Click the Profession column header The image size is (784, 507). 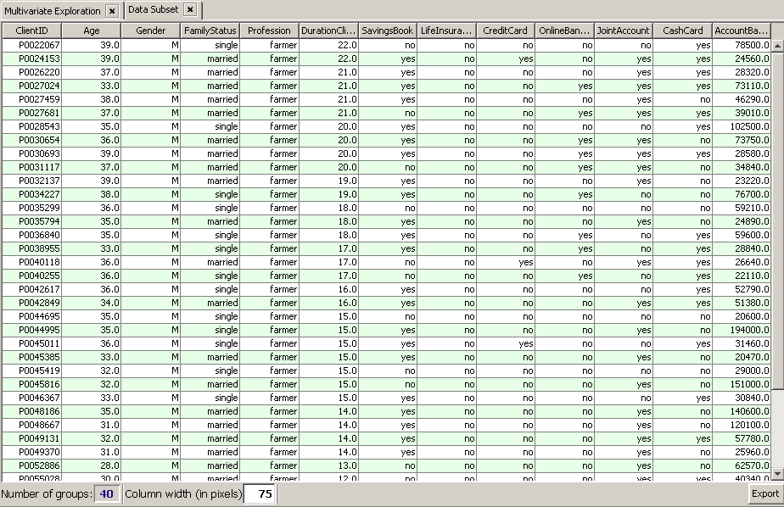point(269,31)
